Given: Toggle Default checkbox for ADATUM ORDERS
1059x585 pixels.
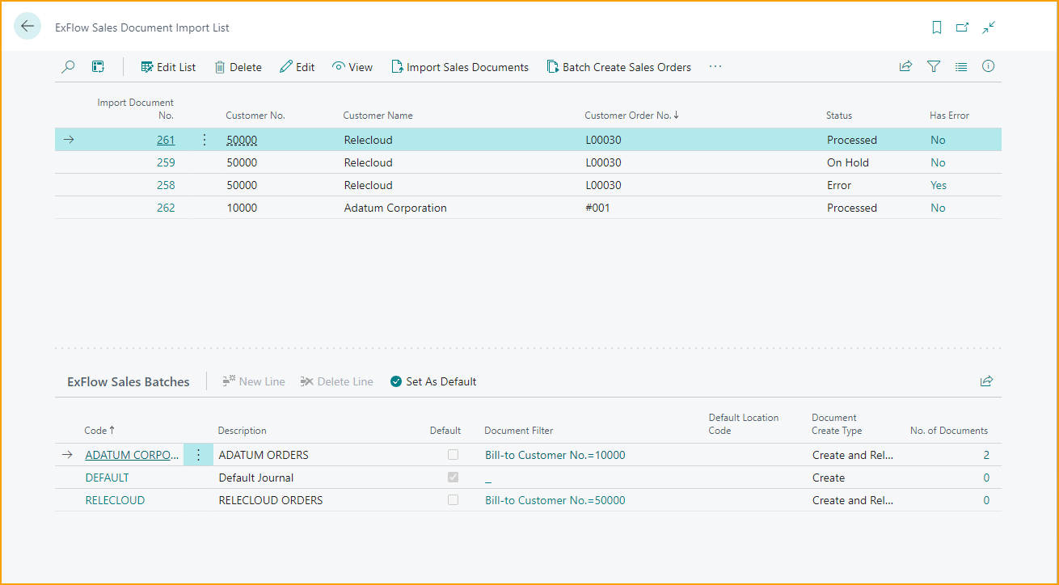Looking at the screenshot, I should (x=453, y=454).
